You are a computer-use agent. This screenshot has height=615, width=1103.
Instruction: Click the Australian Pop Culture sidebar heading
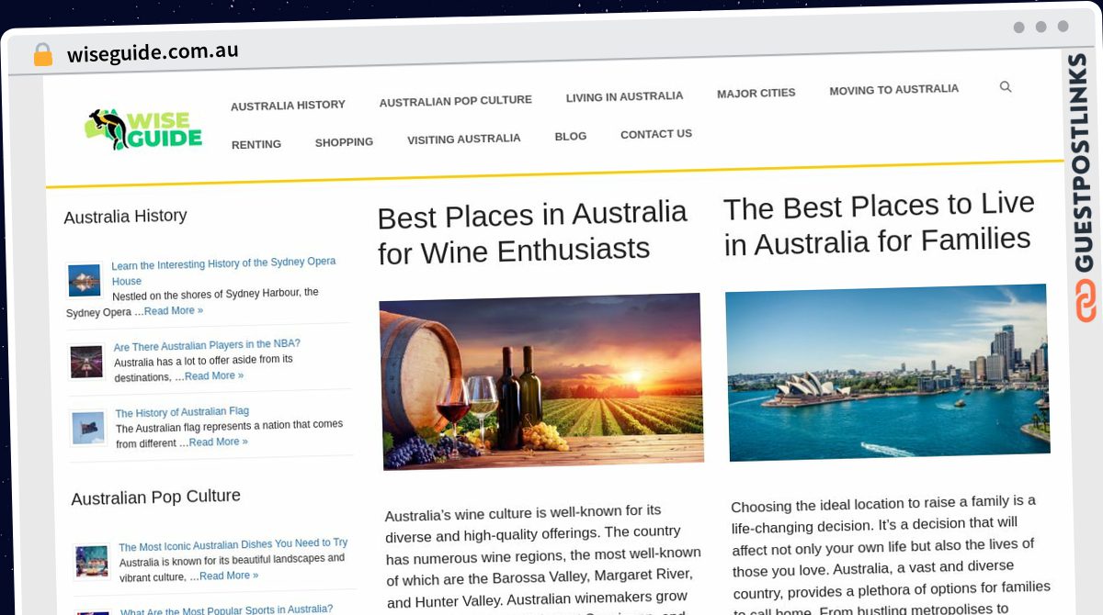(x=155, y=498)
